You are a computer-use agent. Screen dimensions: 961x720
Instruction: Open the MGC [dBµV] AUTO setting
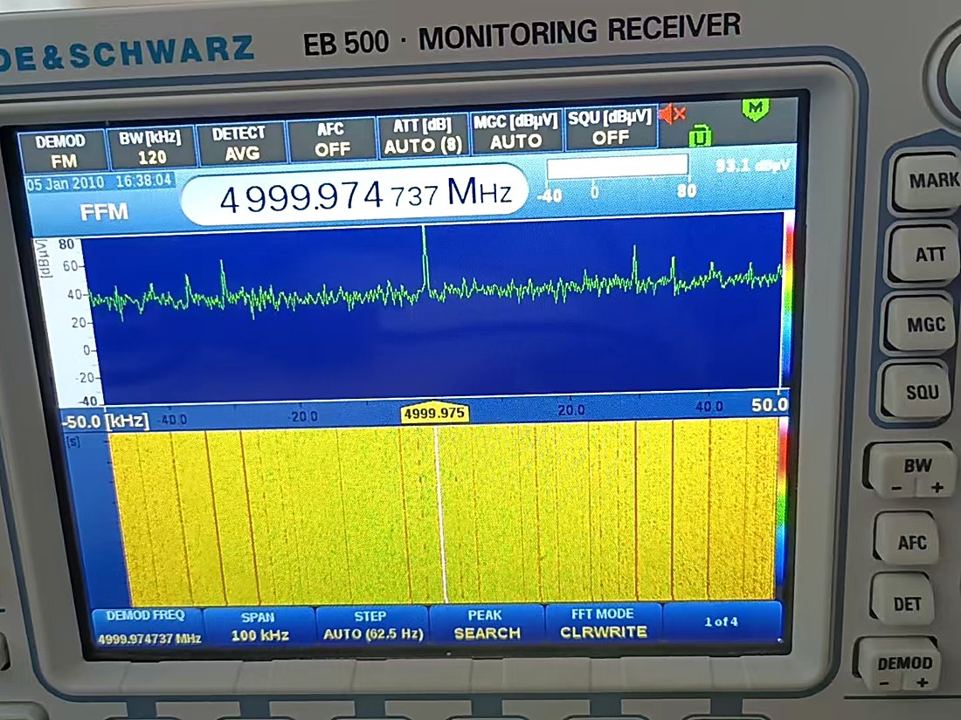pyautogui.click(x=516, y=132)
